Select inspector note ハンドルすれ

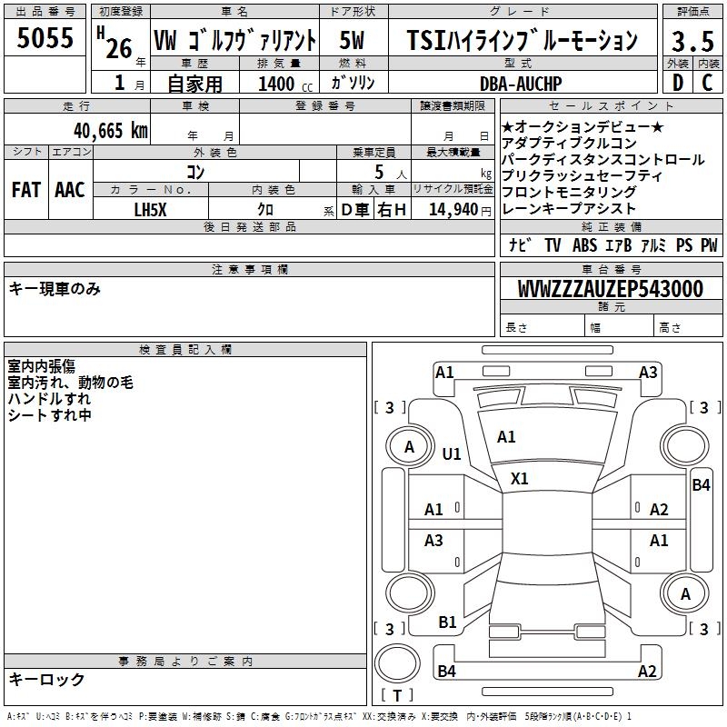tap(49, 399)
